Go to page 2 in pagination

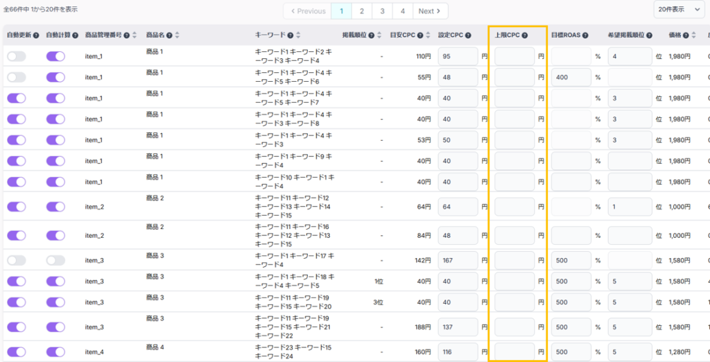[361, 11]
